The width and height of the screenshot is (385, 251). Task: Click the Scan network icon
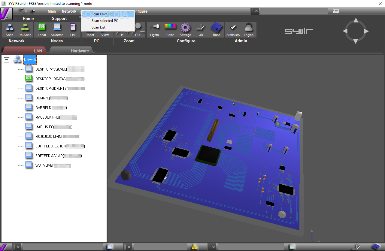tap(10, 29)
